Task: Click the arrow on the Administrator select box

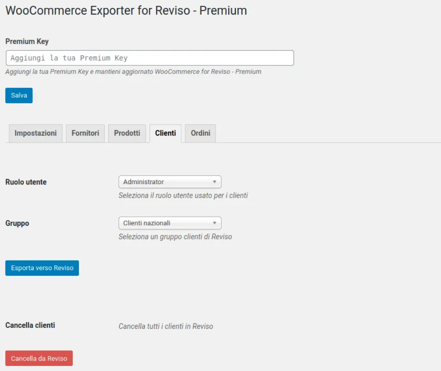Action: 214,182
